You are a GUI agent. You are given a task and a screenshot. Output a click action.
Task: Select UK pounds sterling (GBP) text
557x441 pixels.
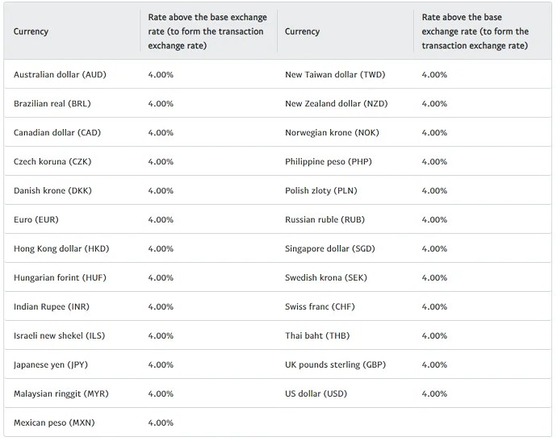coord(335,365)
